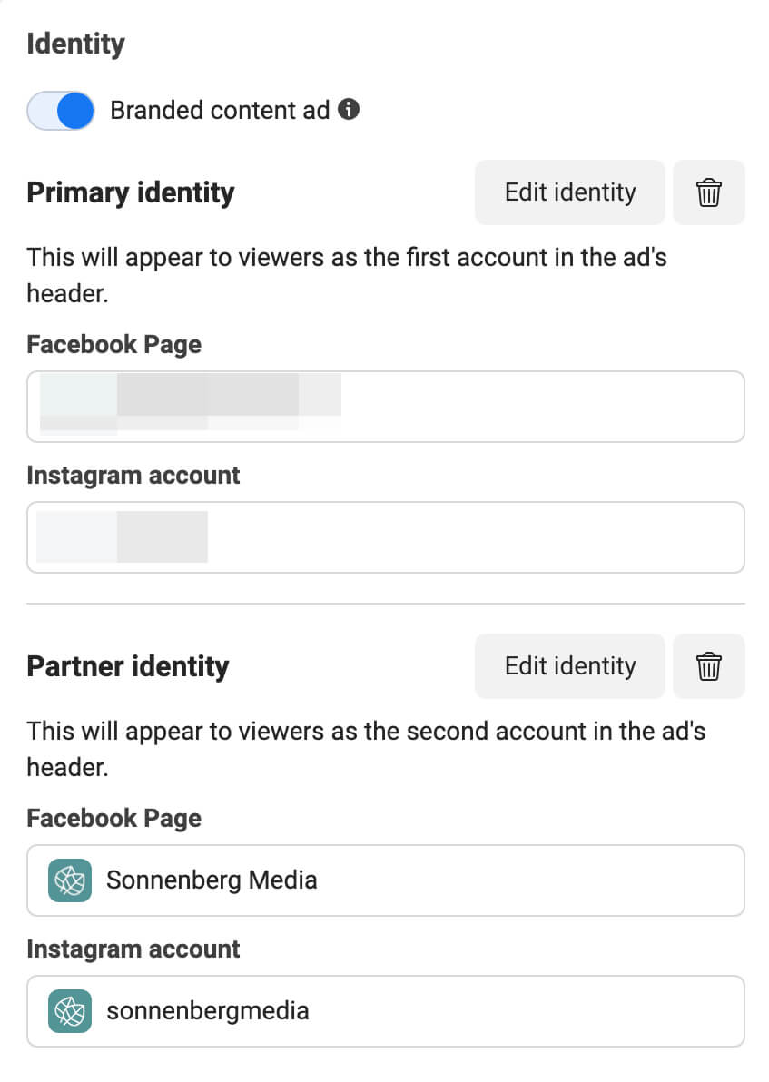
Task: Toggle the Branded content ad switch
Action: 61,111
